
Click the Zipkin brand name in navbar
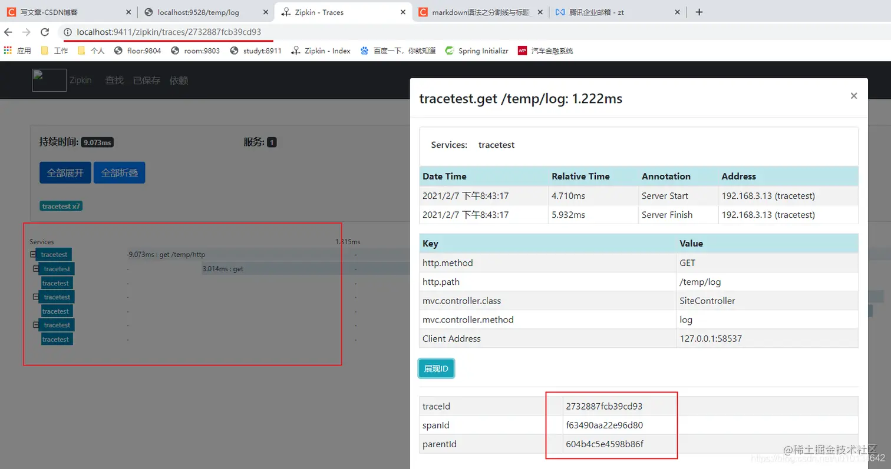coord(81,81)
